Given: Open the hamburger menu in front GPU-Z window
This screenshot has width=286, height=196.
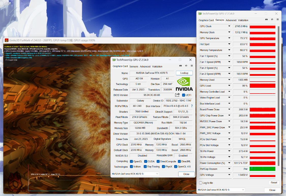Looking at the screenshot, I should [x=192, y=66].
